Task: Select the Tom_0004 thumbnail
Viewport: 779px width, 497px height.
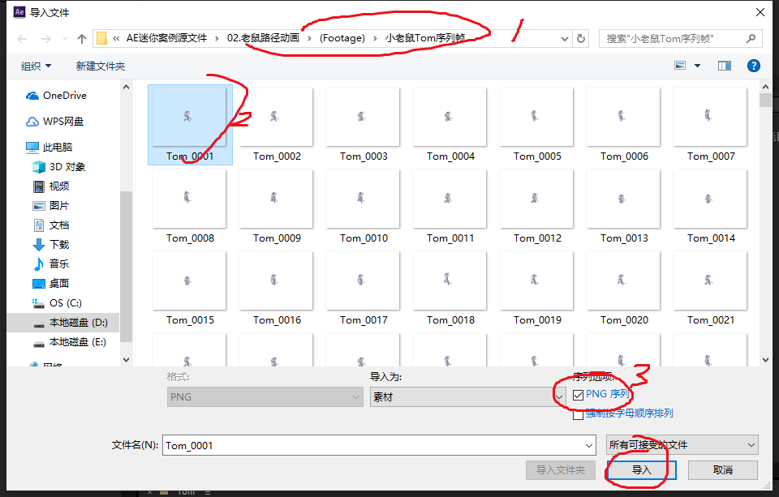Action: point(450,124)
